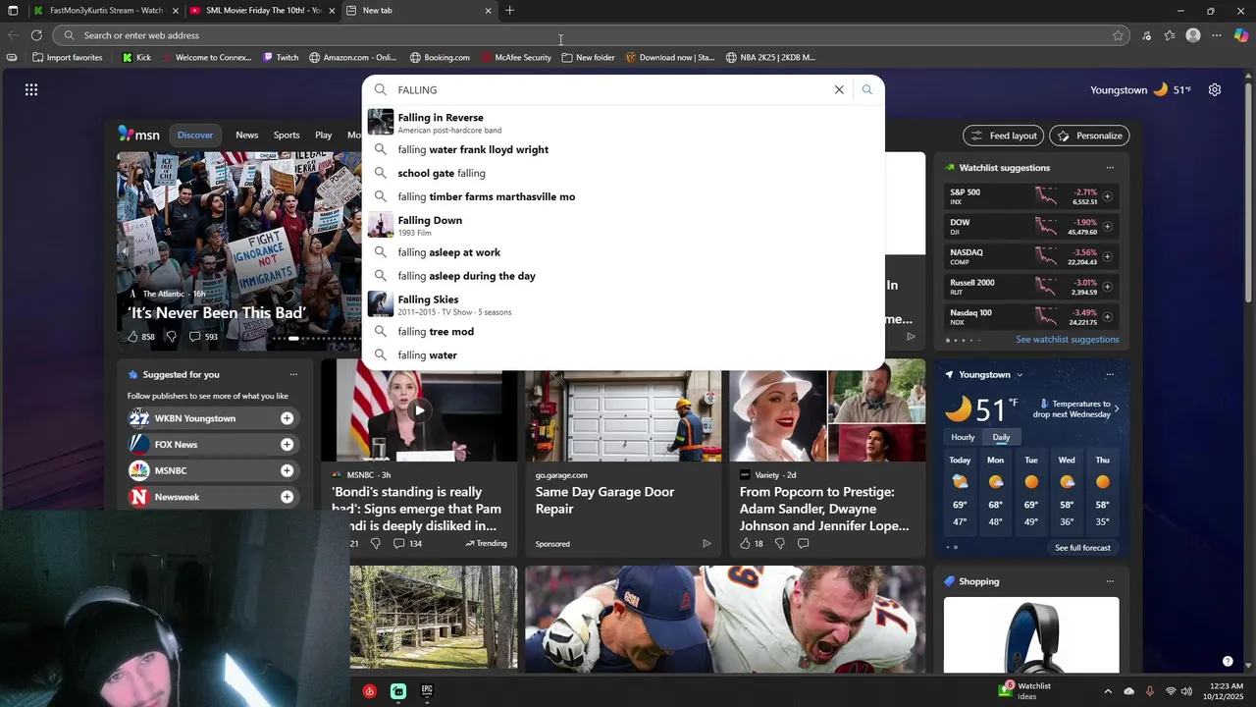Select falling asleep at work suggestion

pyautogui.click(x=623, y=252)
